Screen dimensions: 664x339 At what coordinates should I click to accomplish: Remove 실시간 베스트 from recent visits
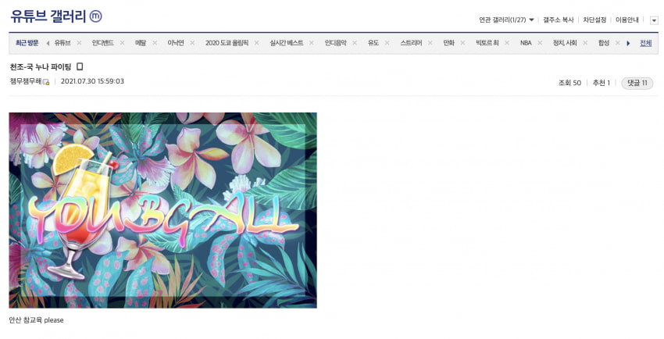311,43
